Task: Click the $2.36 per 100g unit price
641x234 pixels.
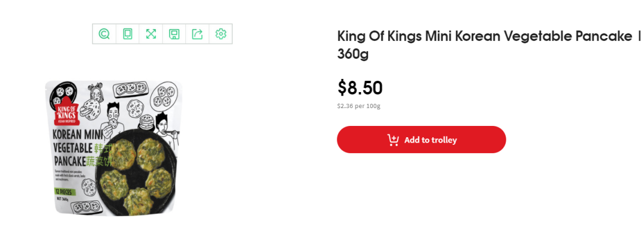Action: (358, 106)
